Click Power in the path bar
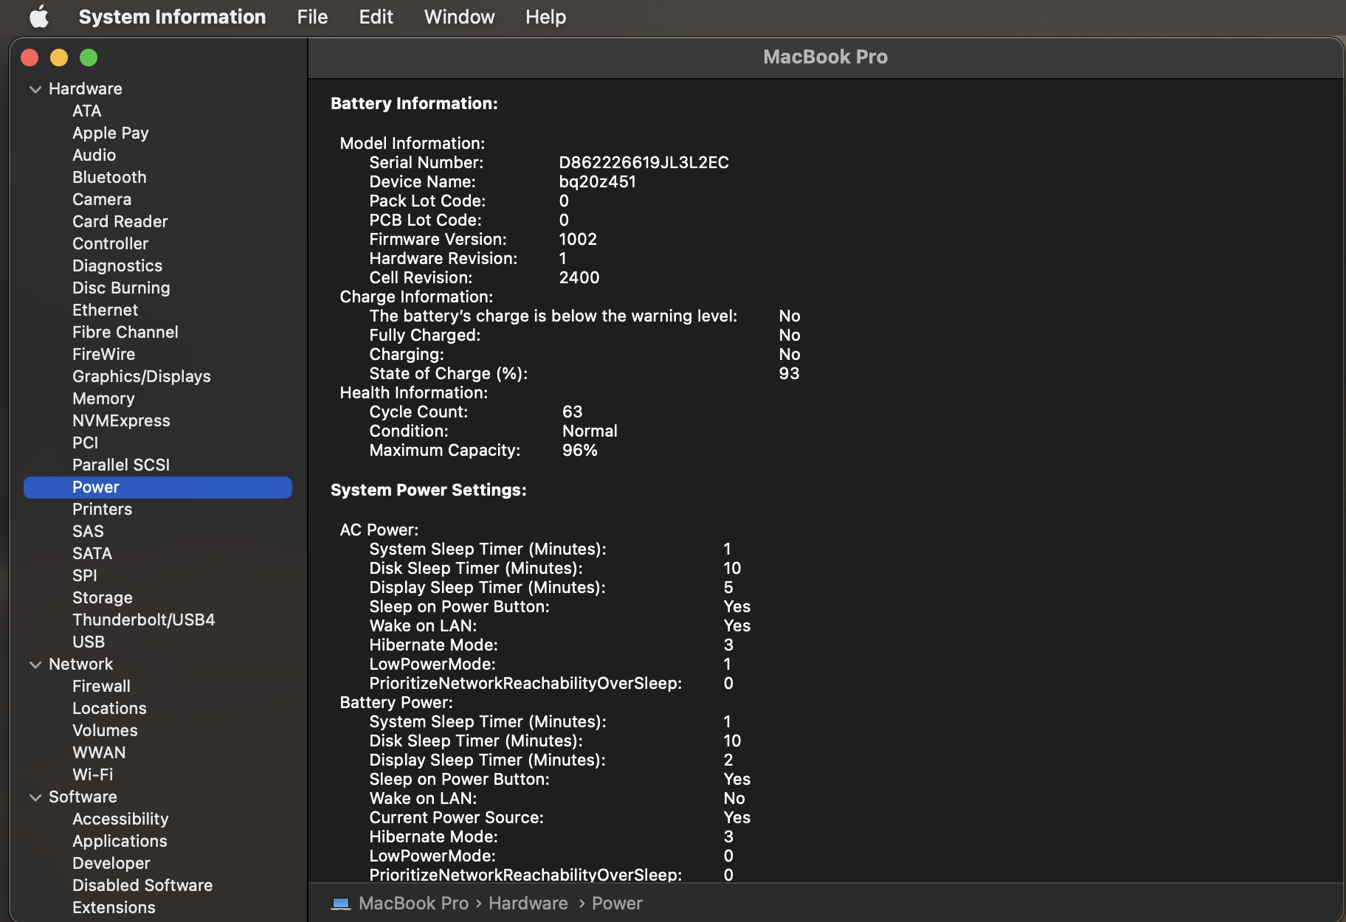 617,904
